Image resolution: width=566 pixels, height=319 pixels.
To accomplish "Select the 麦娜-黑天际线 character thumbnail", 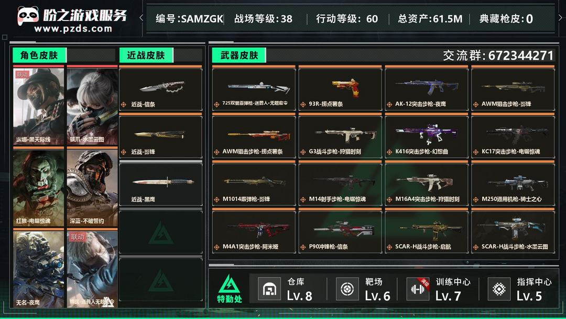I will pos(39,106).
